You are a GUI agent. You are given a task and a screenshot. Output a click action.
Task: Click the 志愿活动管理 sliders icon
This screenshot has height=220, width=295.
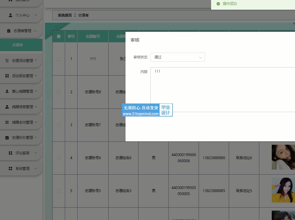coord(7,61)
